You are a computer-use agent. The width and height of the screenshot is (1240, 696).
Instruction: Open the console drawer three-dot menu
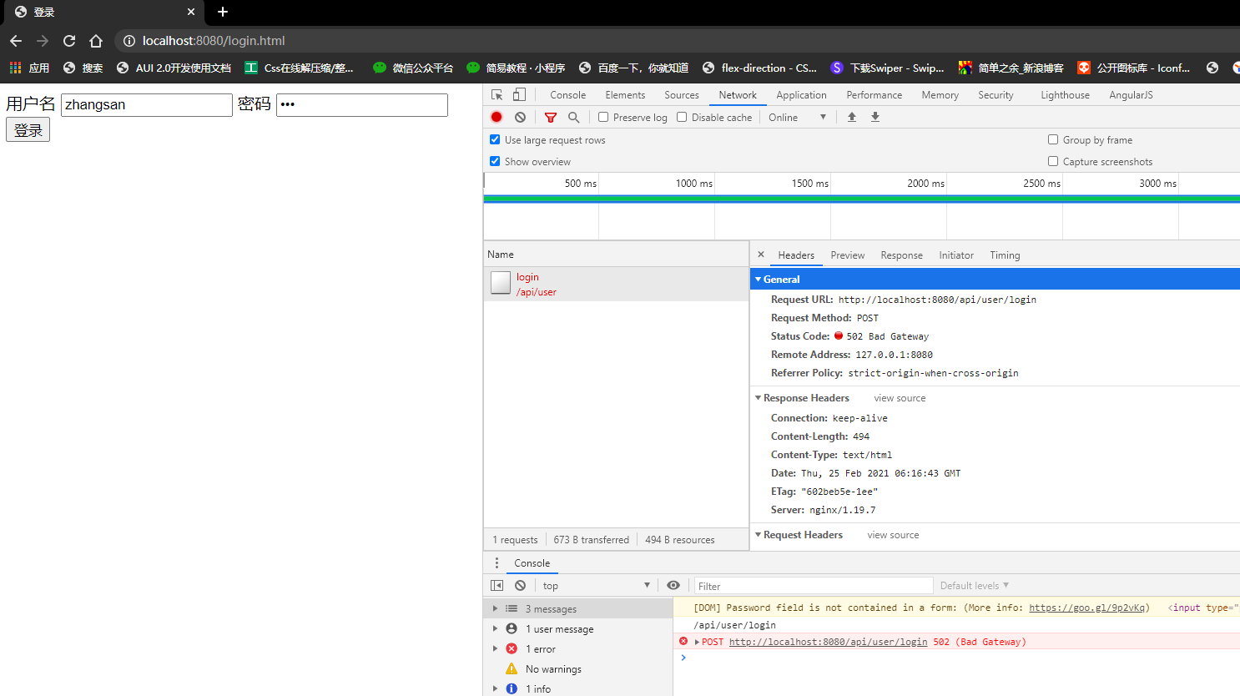(497, 562)
